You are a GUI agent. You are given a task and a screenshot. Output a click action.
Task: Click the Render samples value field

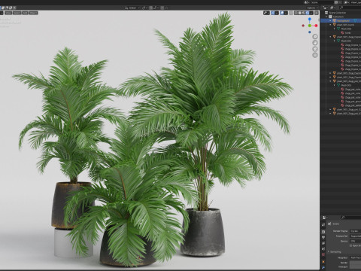(355, 263)
